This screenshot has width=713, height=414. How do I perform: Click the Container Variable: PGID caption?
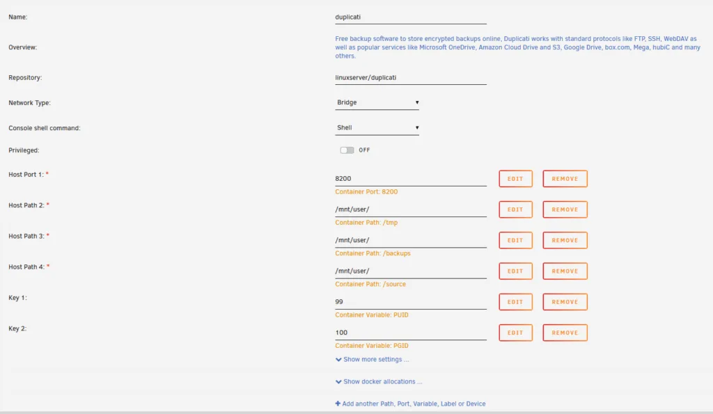[x=372, y=346]
